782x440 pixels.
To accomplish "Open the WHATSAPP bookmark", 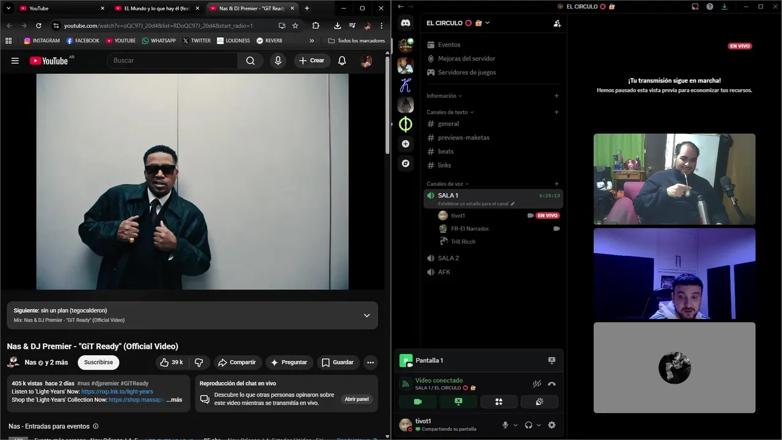I will 159,41.
